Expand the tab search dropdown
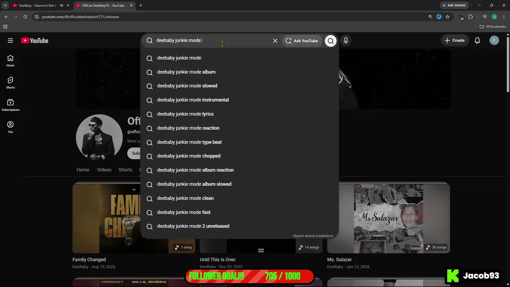The height and width of the screenshot is (287, 510). 5,5
